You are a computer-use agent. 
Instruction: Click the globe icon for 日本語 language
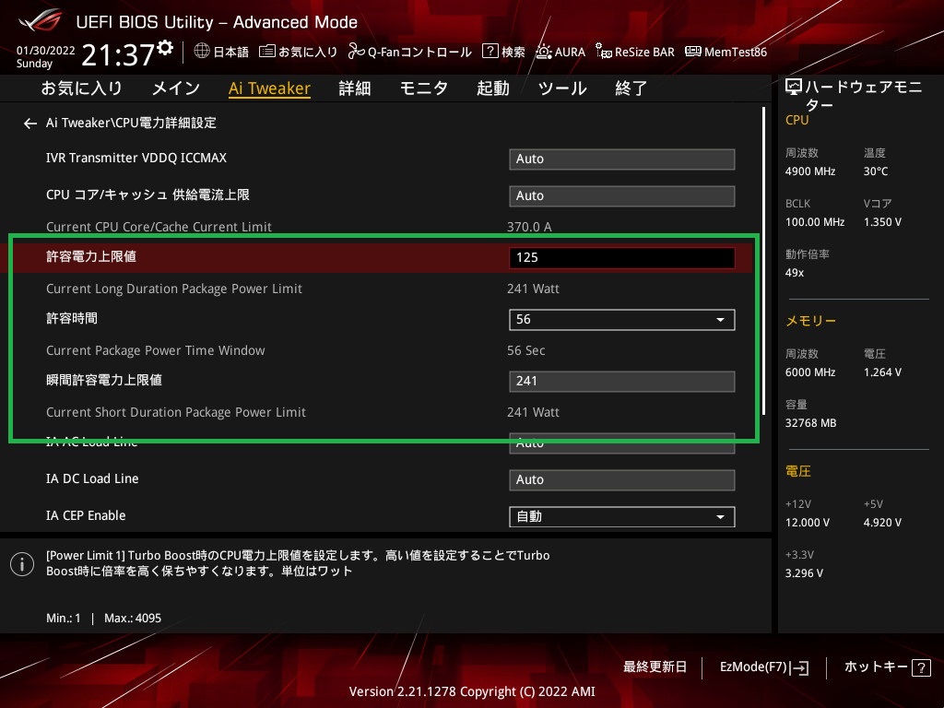202,52
